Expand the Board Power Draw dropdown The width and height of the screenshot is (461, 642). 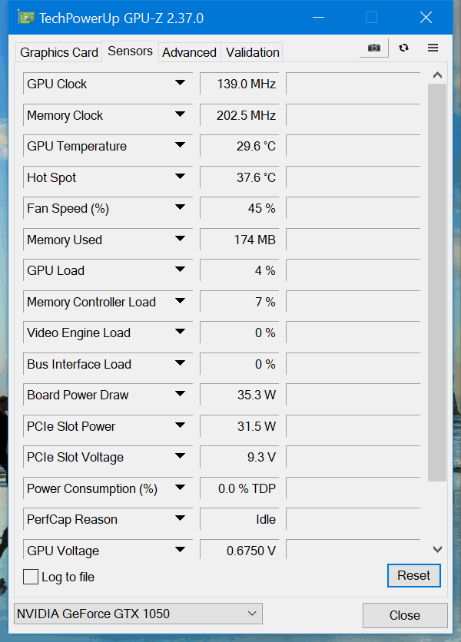click(x=180, y=394)
